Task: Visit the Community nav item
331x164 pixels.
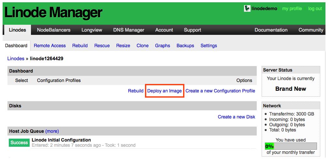Action: tap(311, 30)
